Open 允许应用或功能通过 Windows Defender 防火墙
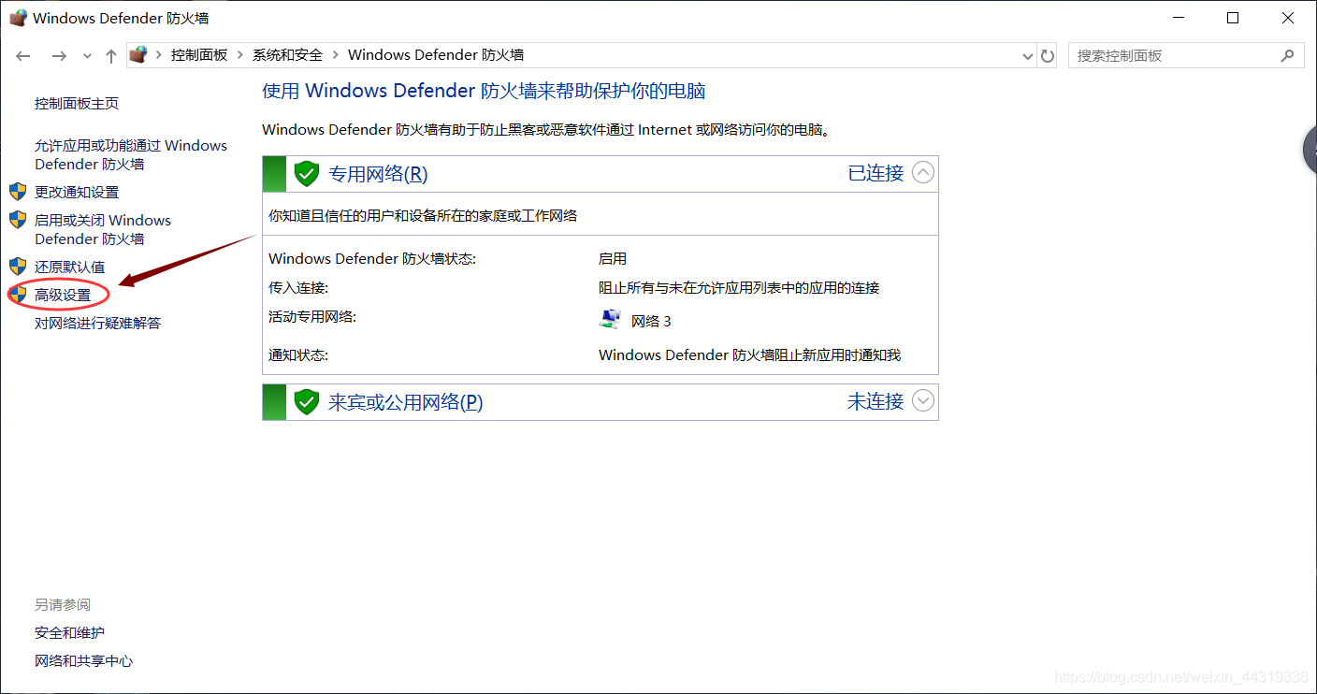The width and height of the screenshot is (1317, 694). tap(131, 154)
